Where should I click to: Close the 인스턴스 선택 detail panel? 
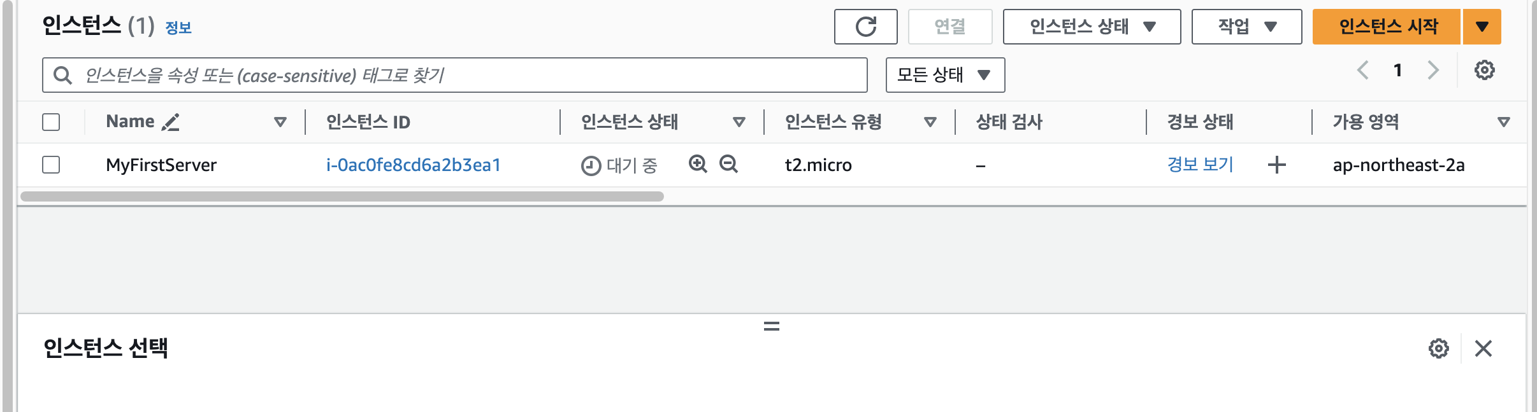(x=1483, y=348)
